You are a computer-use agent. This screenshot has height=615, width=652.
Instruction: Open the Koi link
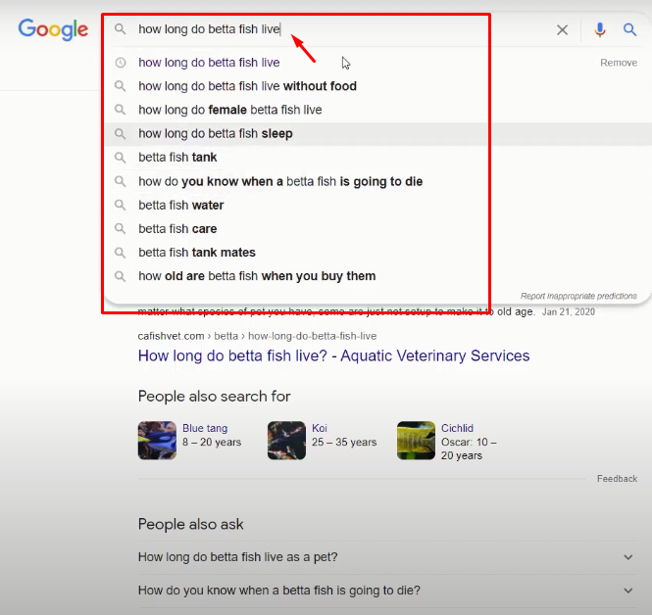[x=320, y=428]
